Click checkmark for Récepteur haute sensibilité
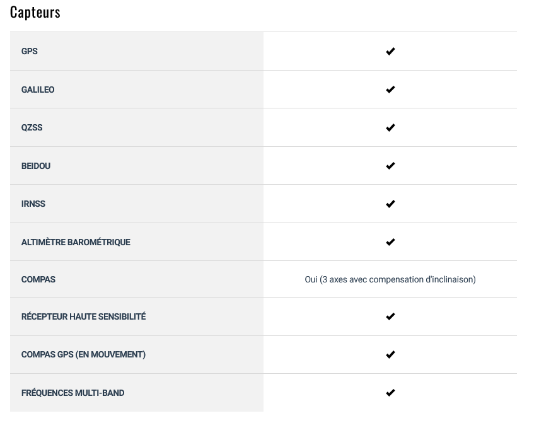Image resolution: width=539 pixels, height=423 pixels. 390,316
